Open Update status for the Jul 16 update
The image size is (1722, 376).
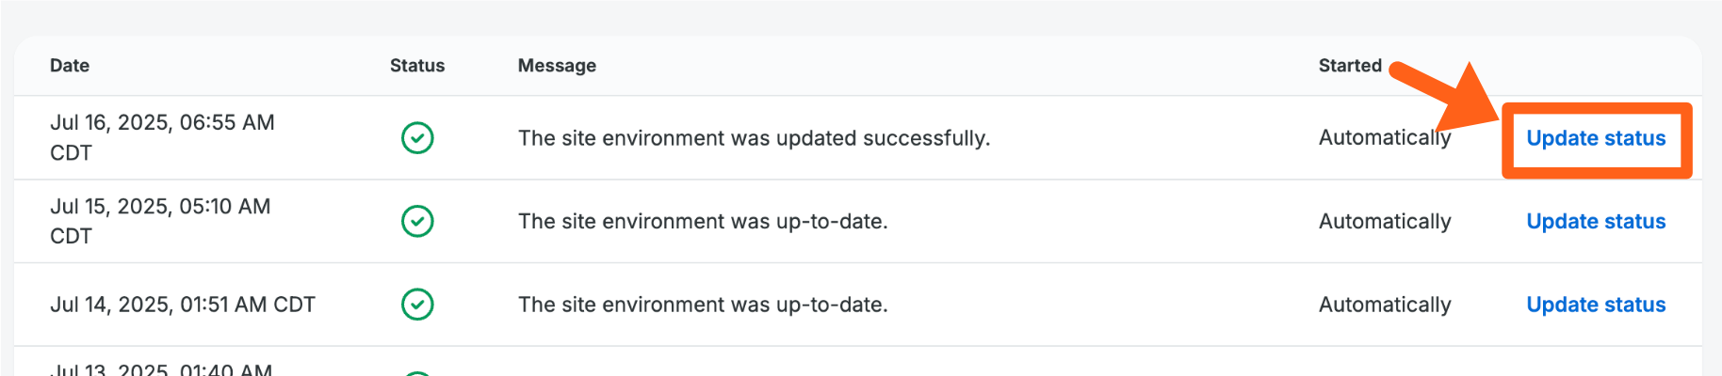click(x=1596, y=138)
